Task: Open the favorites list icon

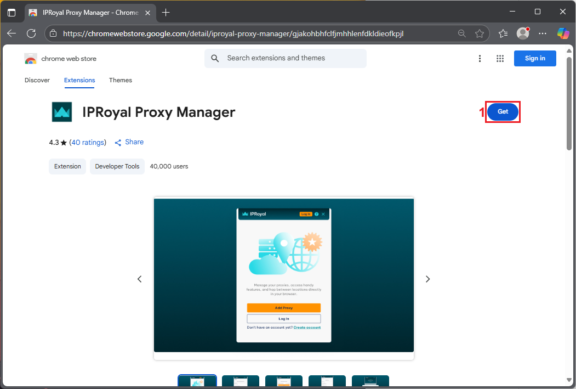Action: click(503, 33)
